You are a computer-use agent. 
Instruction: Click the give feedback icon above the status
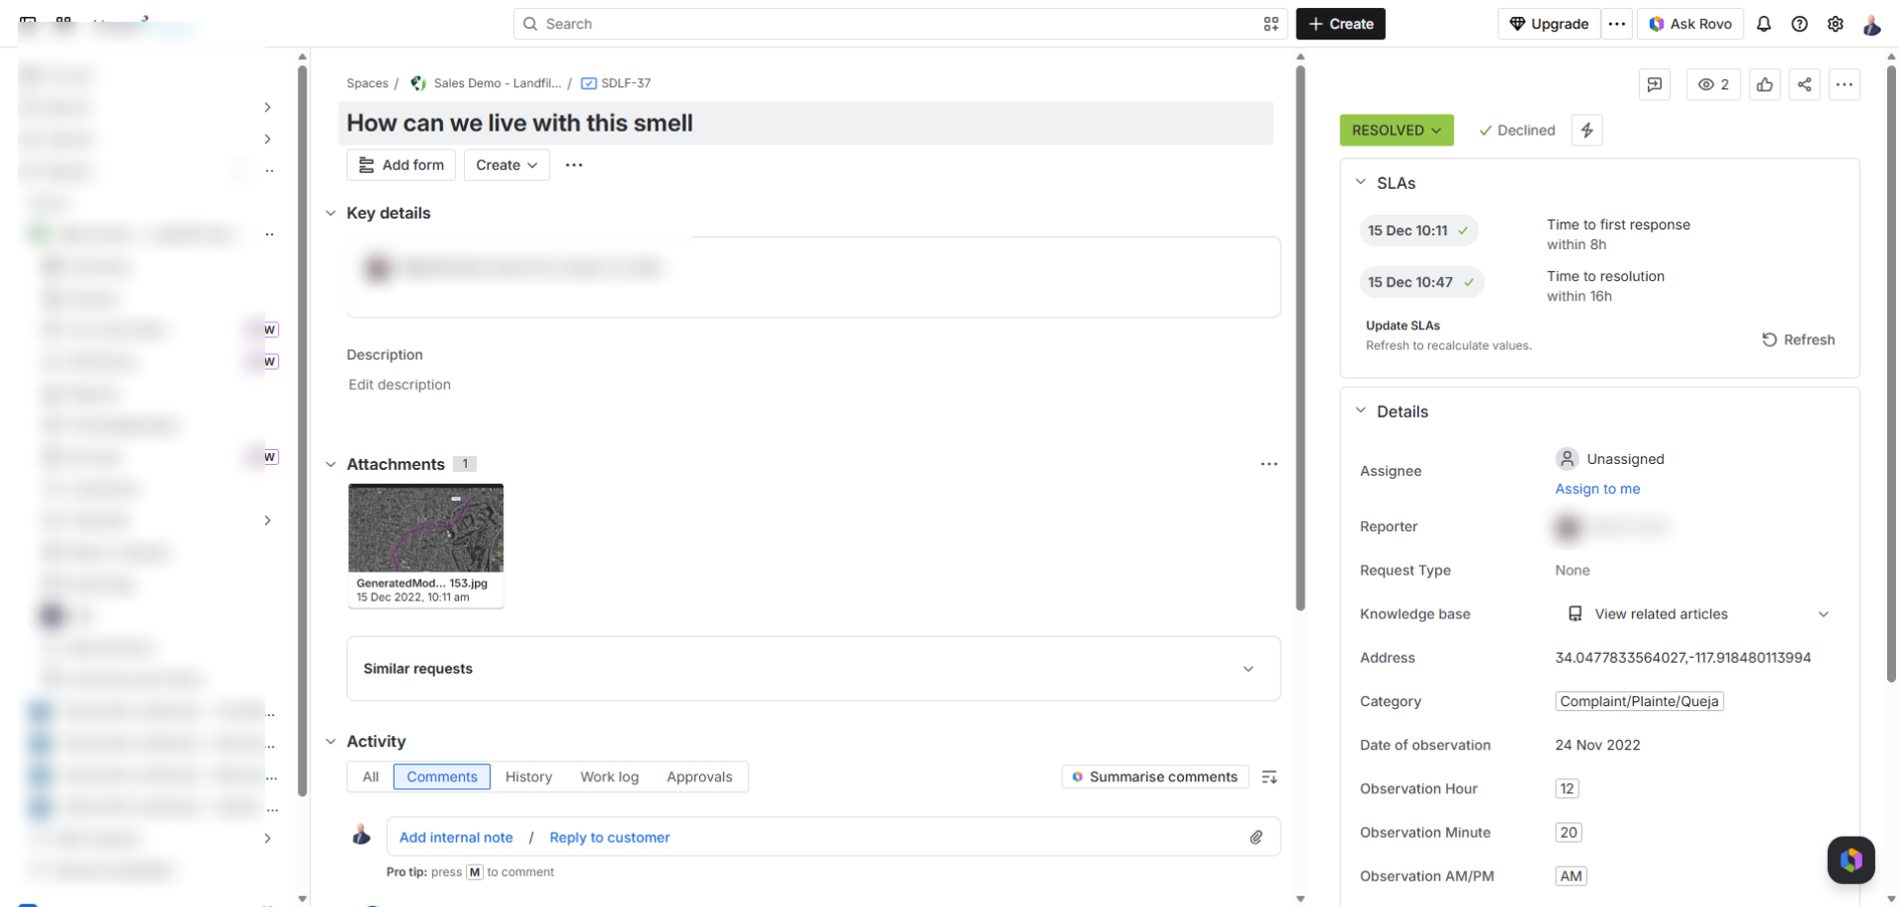pos(1655,84)
